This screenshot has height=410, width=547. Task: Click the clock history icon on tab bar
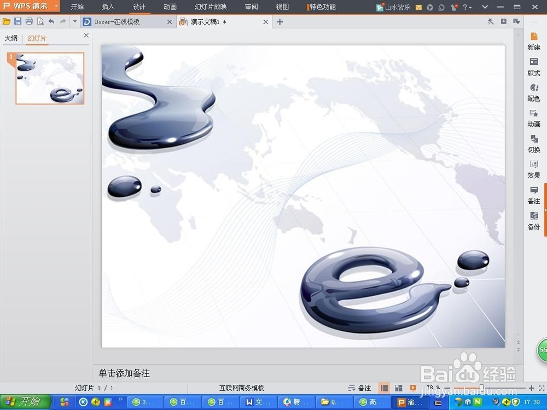click(x=504, y=22)
